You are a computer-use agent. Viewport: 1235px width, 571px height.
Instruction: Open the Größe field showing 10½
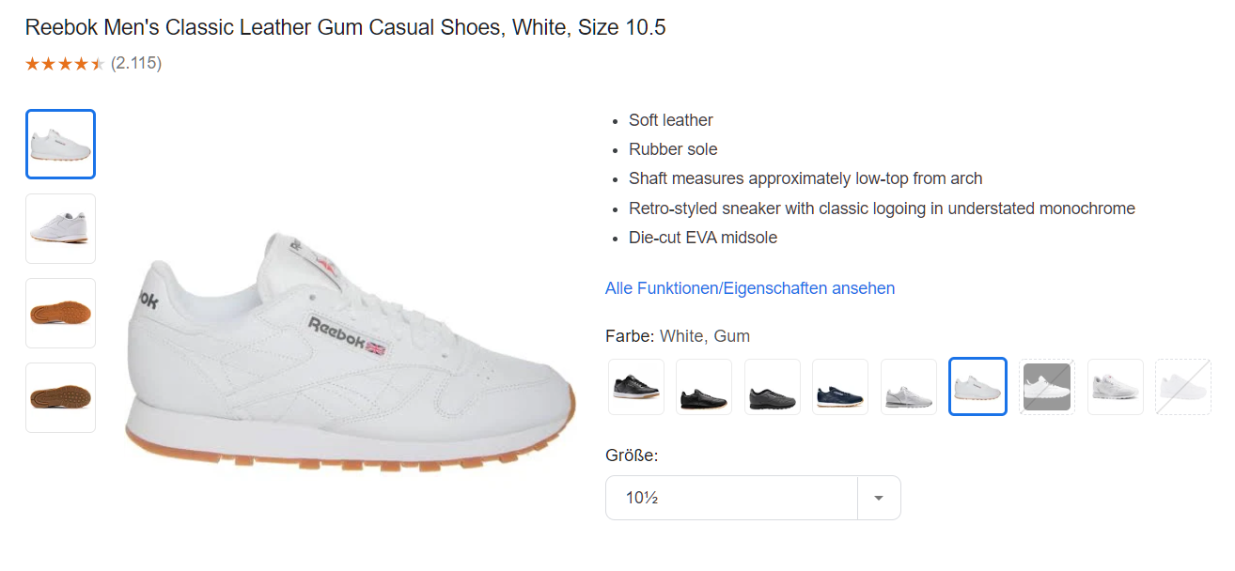pos(731,498)
